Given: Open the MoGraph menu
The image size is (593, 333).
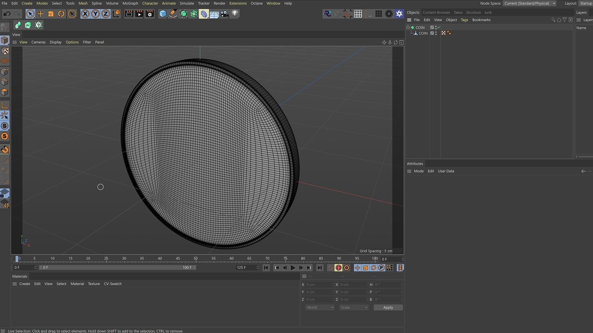Looking at the screenshot, I should point(130,3).
